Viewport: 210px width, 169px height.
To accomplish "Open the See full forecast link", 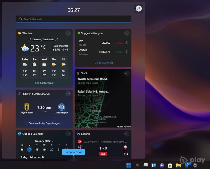I will pos(44,83).
